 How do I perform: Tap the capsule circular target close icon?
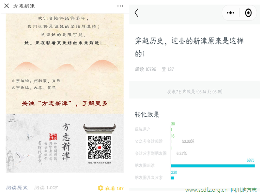pos(248,13)
